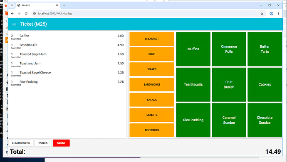Select the WRAPS category
Viewport: 287px width, 162px height.
pos(152,69)
